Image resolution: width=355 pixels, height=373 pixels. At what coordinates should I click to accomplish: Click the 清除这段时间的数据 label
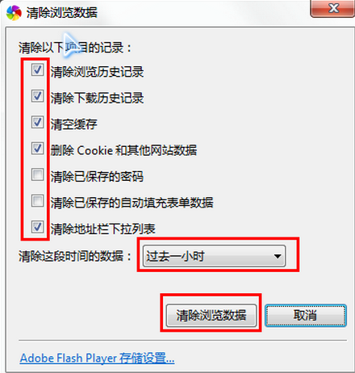click(x=75, y=256)
